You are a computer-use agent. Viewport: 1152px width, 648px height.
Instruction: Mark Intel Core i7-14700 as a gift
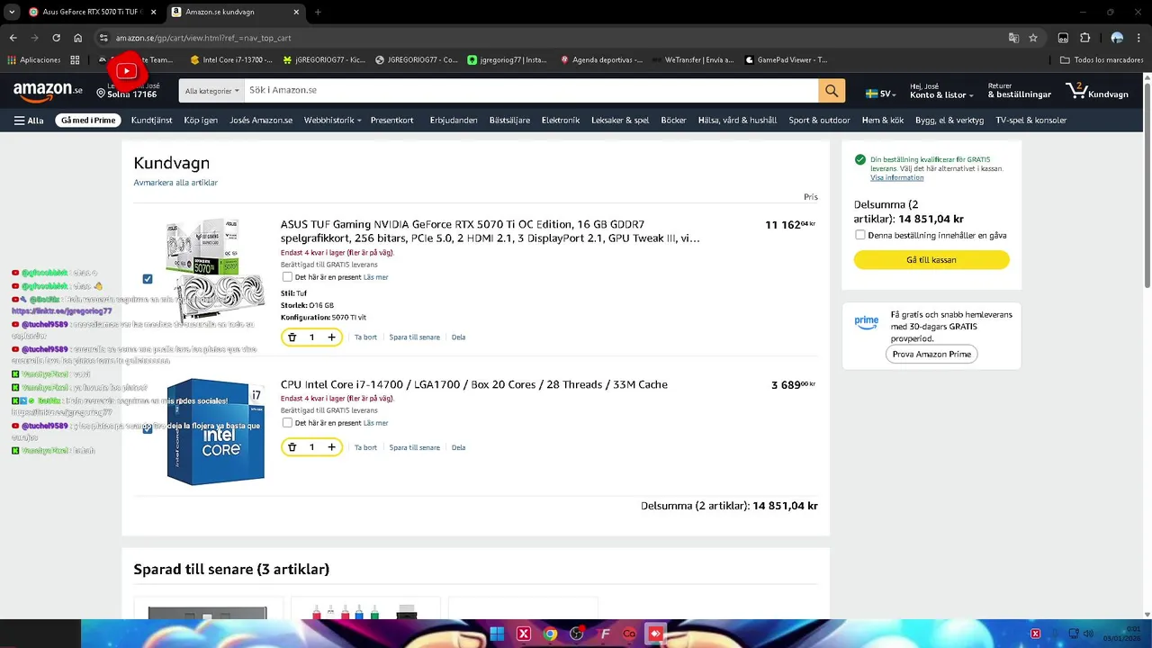click(x=287, y=423)
